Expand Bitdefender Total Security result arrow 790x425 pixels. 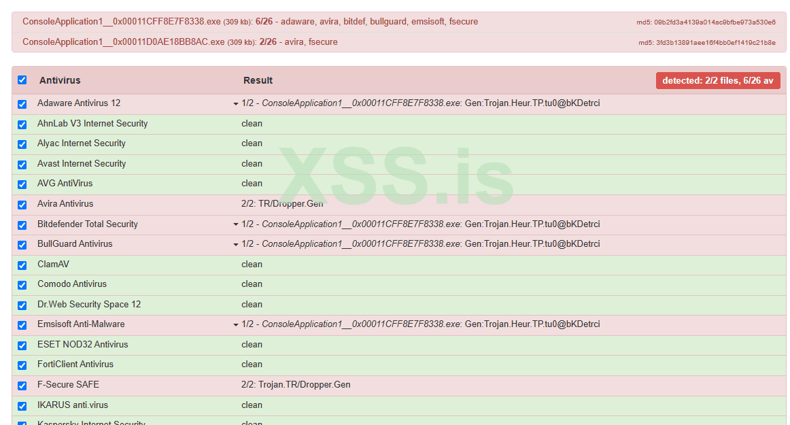click(x=235, y=224)
